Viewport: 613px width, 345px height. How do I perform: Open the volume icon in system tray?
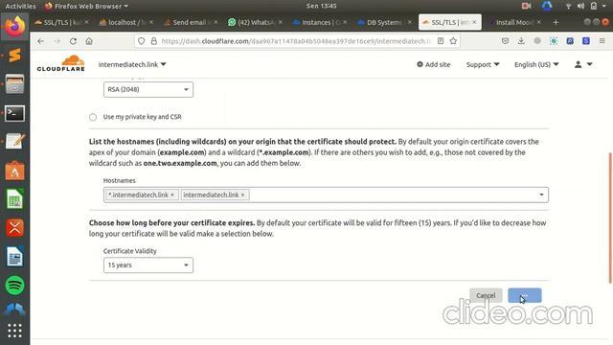point(581,6)
